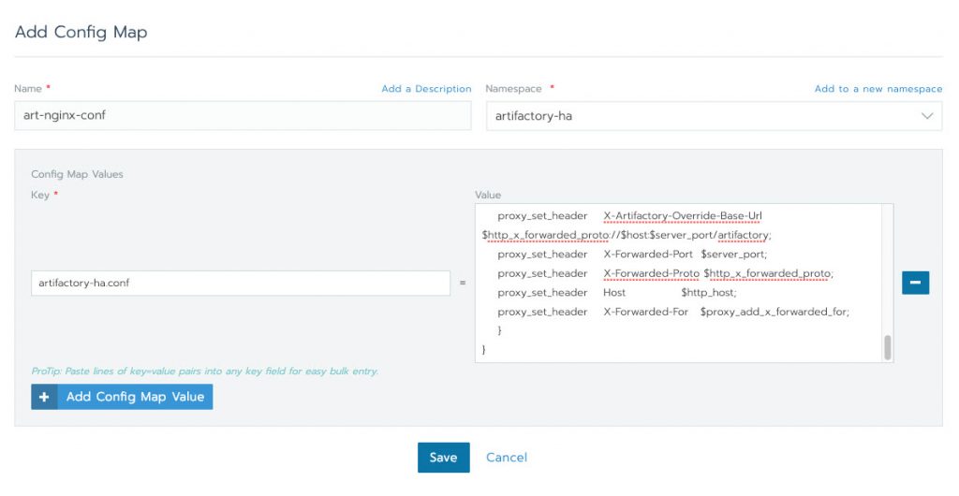Cancel adding the config map

[x=507, y=458]
